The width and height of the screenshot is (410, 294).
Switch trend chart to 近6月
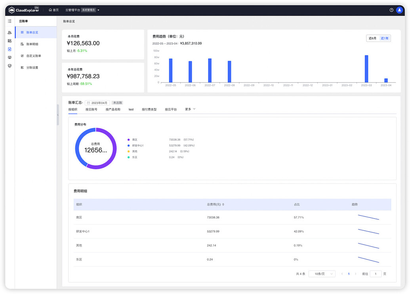click(x=372, y=38)
